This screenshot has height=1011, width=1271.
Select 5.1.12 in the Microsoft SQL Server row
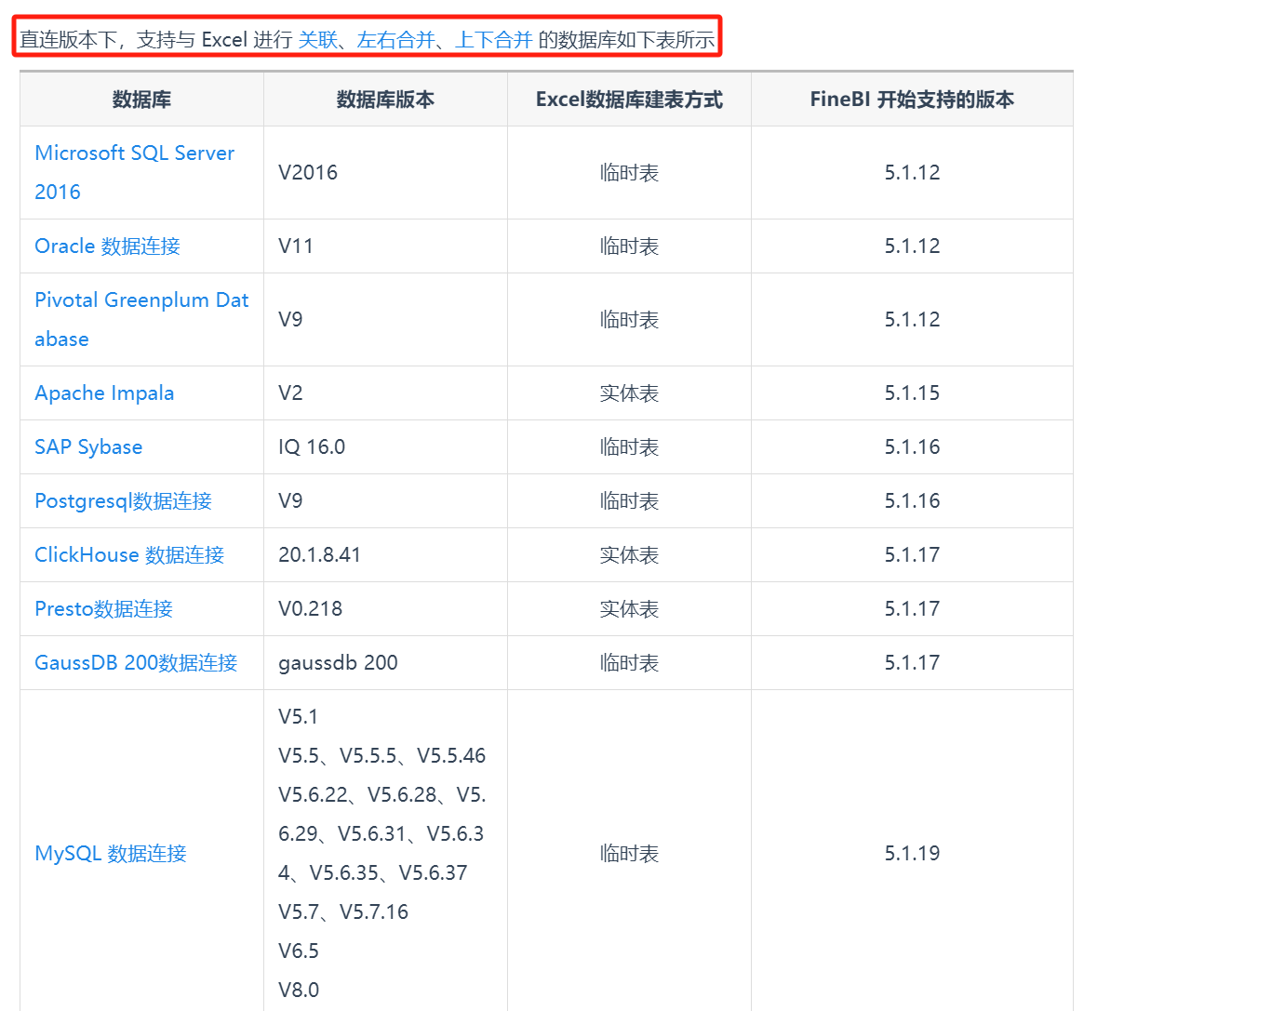[912, 172]
